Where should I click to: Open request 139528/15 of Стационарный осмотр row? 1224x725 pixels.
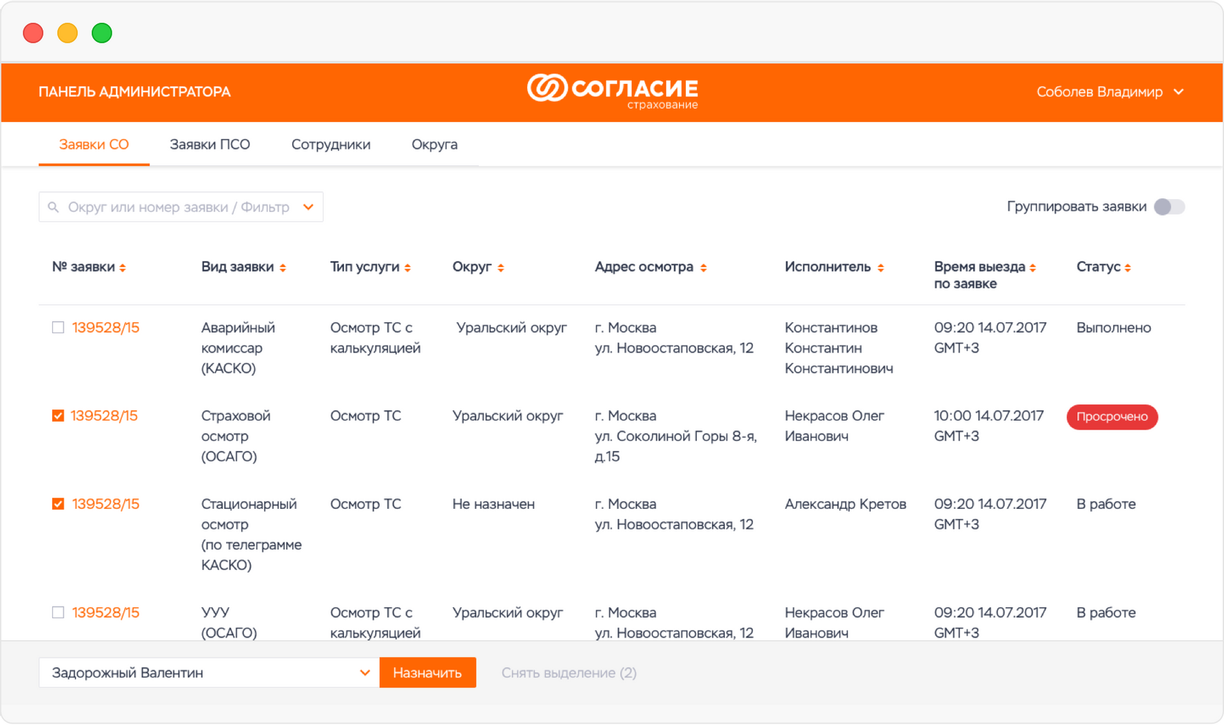(x=105, y=504)
